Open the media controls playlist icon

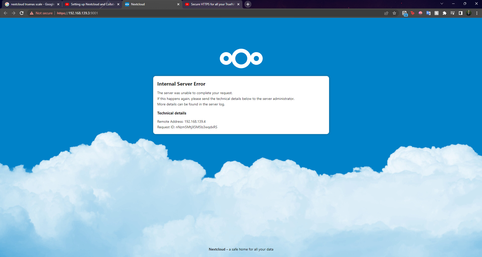pos(453,13)
